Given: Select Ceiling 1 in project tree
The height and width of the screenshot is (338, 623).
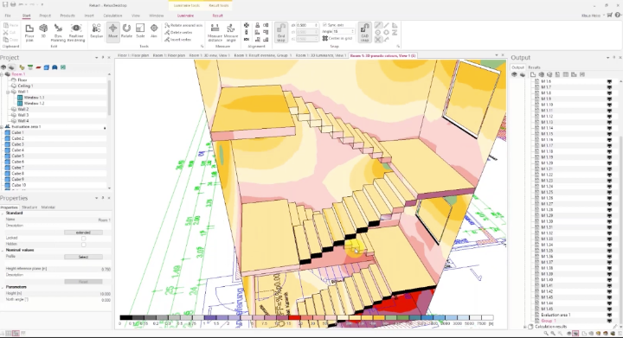Looking at the screenshot, I should [x=25, y=86].
